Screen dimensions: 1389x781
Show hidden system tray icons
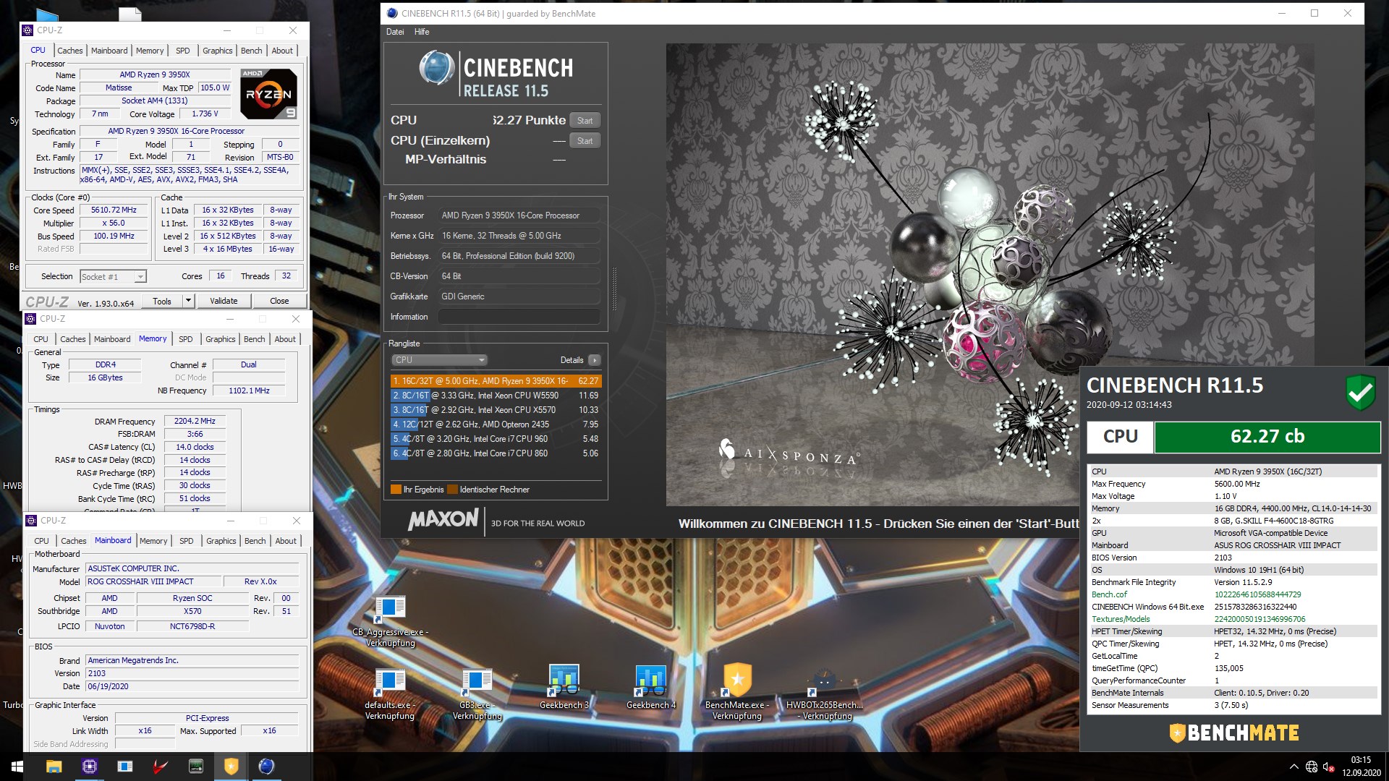click(1294, 767)
